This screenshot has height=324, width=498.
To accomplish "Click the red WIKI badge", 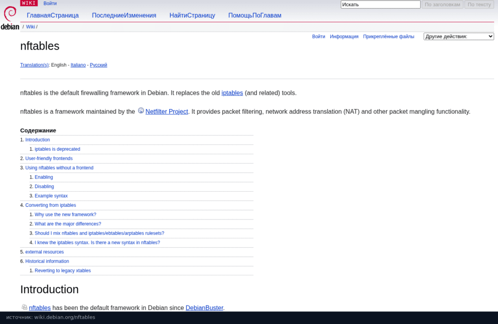I will coord(29,3).
